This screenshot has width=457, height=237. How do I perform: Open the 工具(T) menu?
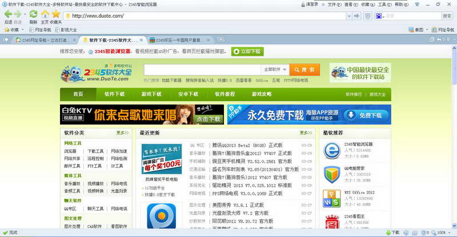coord(384,5)
